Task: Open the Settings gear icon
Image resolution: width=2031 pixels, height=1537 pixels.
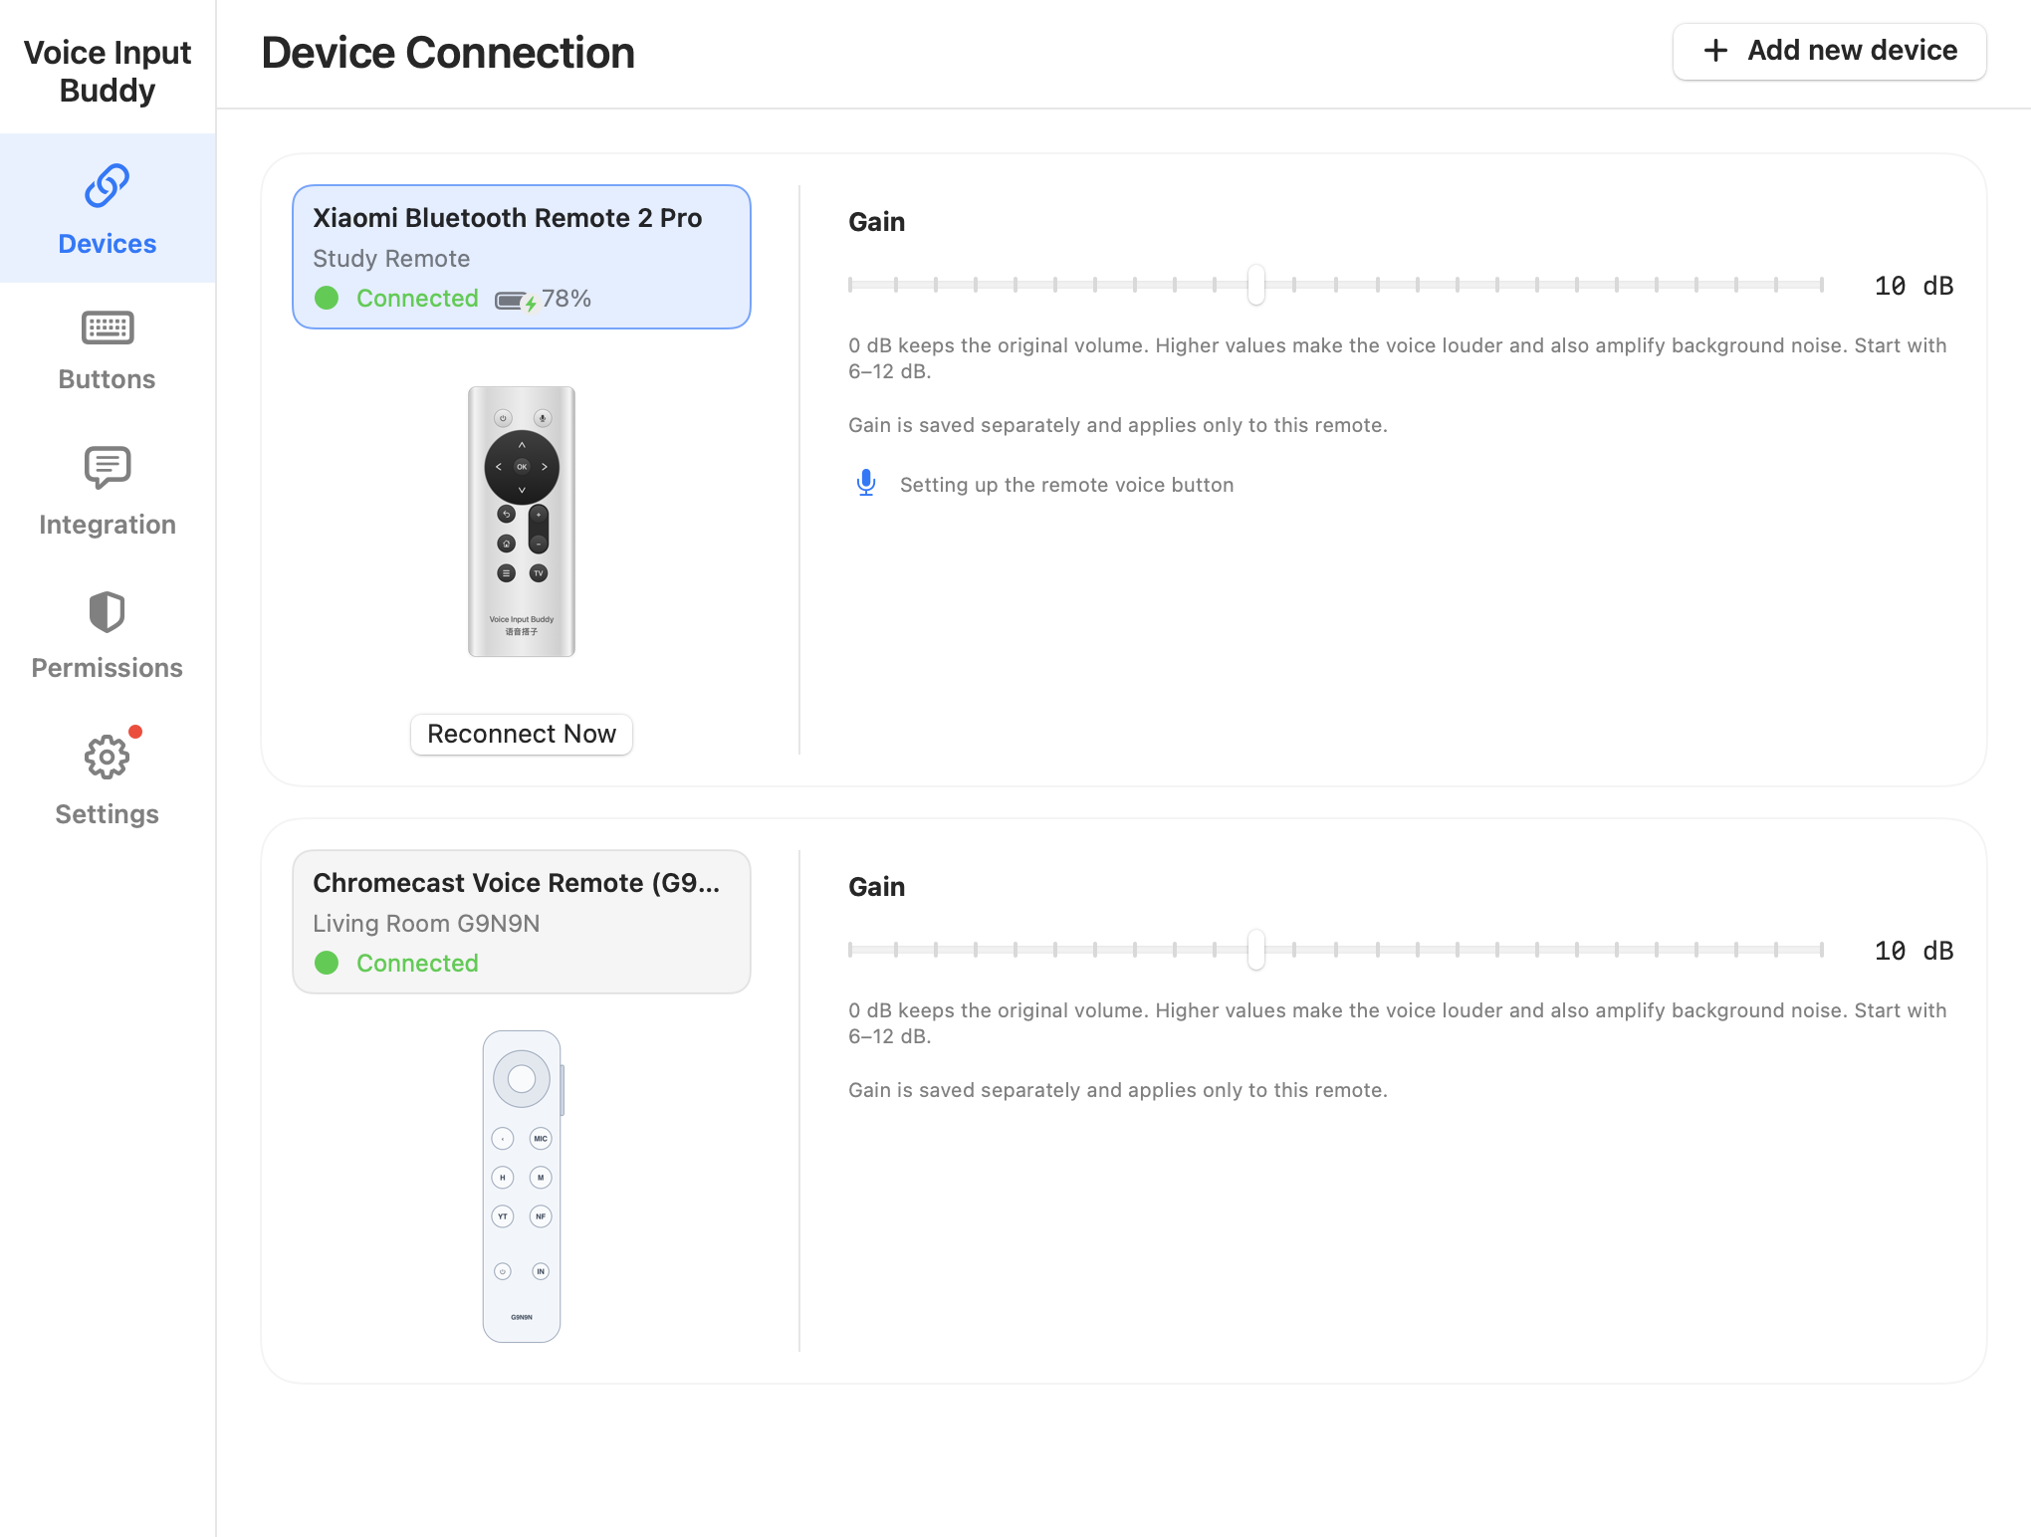Action: coord(108,758)
